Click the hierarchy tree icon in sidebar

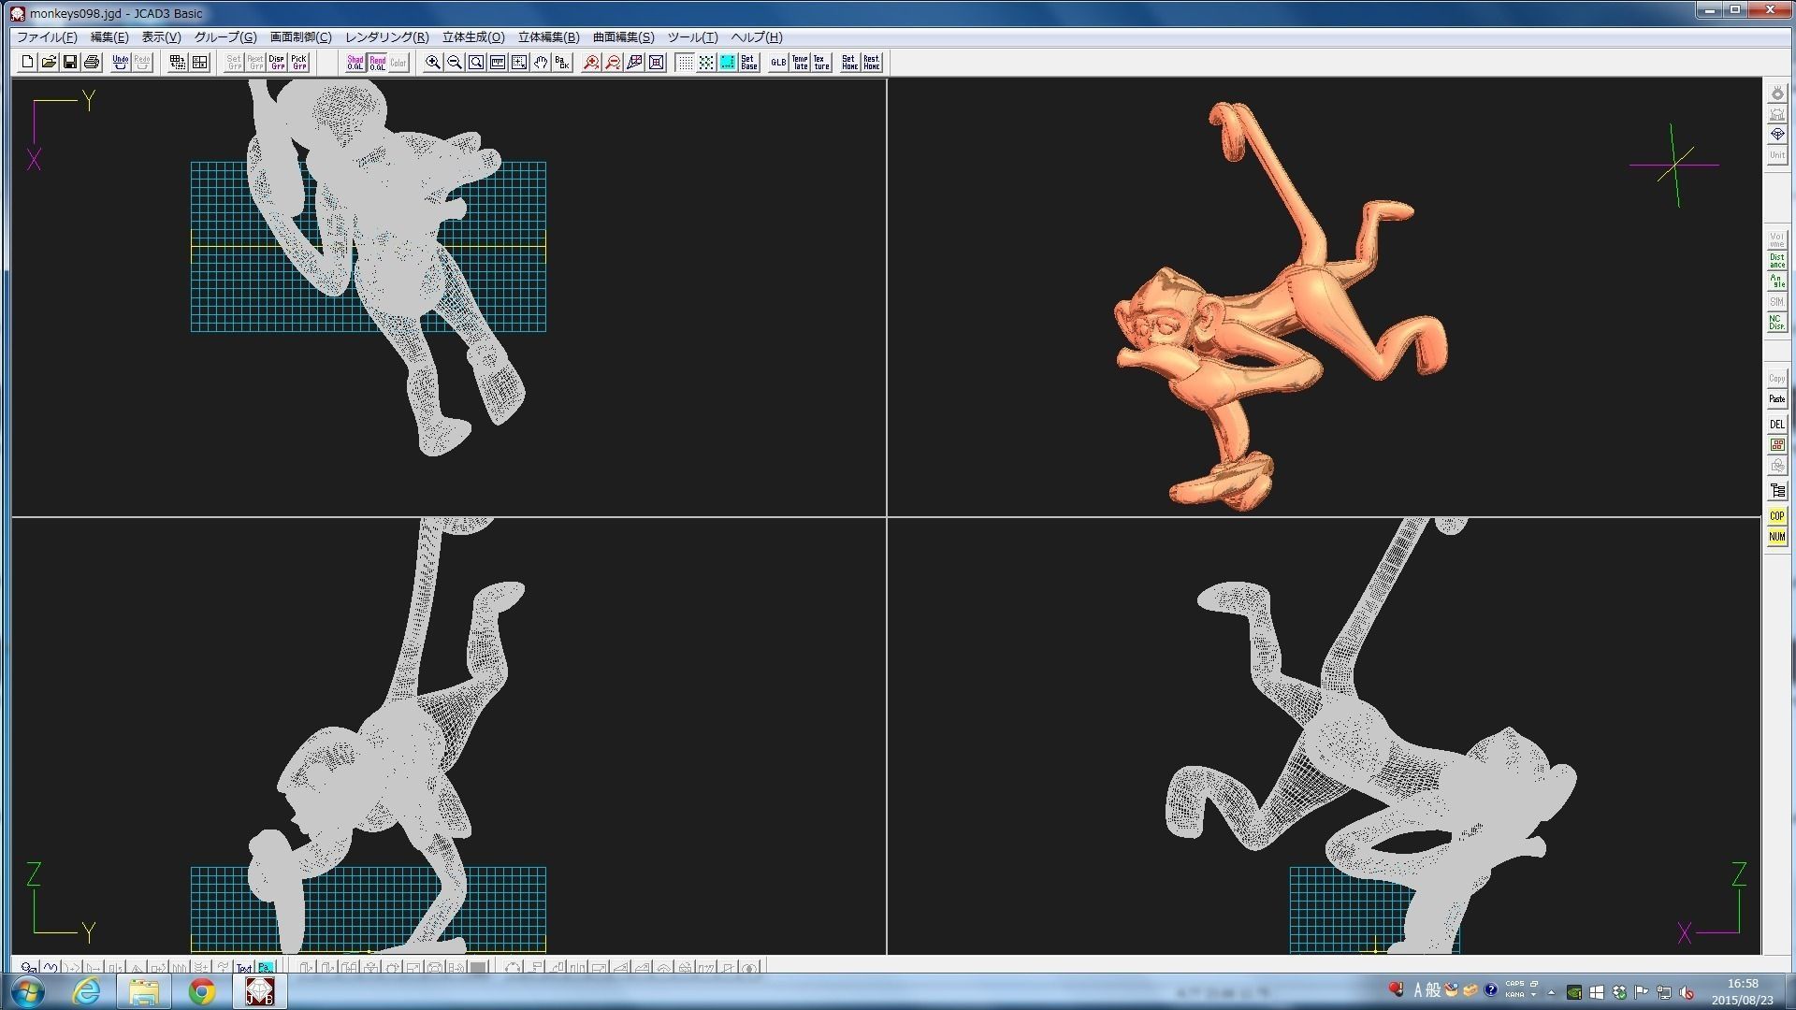point(1776,491)
